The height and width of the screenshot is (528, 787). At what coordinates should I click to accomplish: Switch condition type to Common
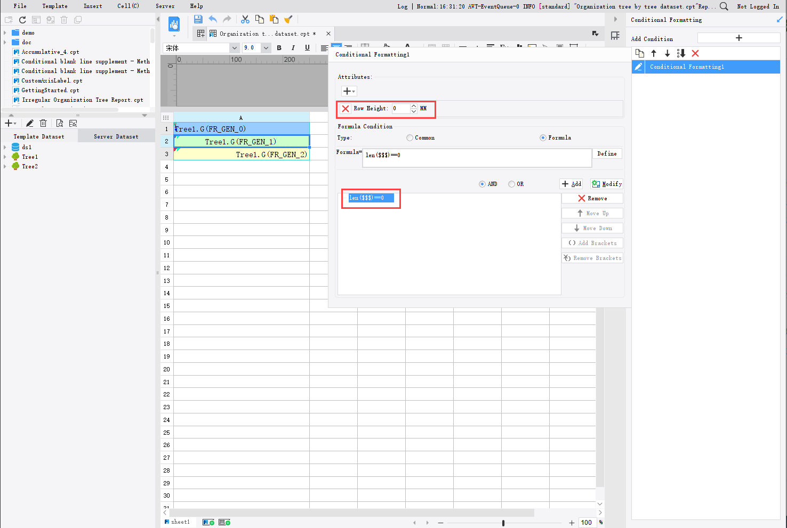409,137
